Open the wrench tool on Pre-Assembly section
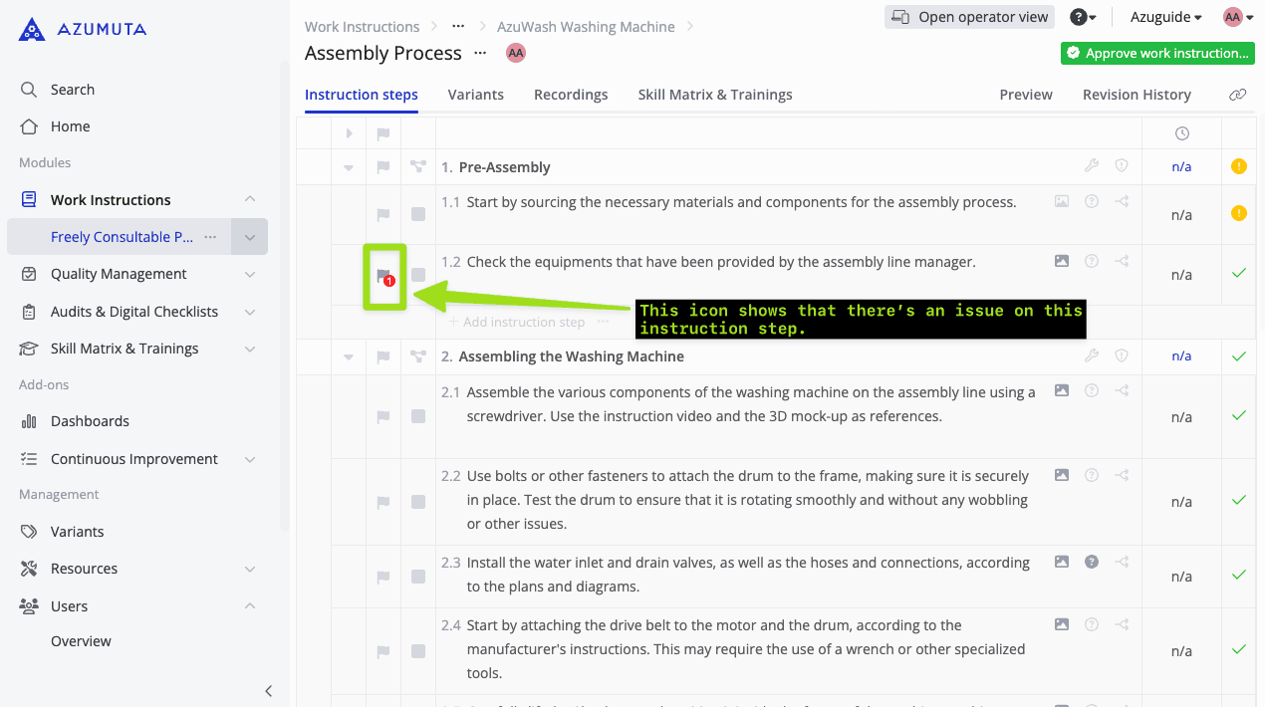1265x707 pixels. click(x=1092, y=166)
